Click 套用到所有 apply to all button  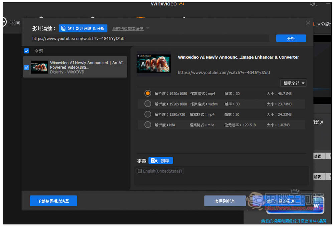pos(225,201)
